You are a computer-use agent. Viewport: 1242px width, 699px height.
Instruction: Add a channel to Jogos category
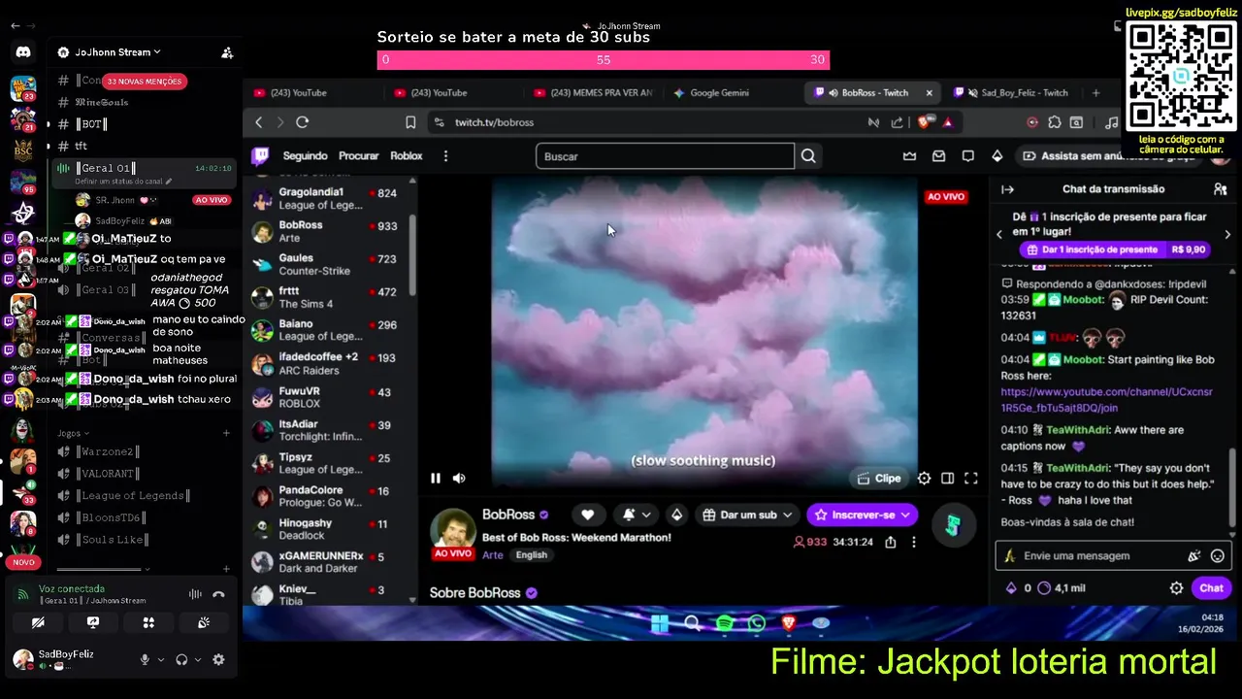[226, 433]
